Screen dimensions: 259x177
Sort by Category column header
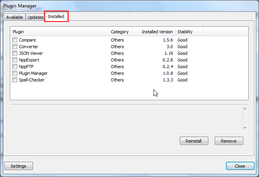point(120,32)
